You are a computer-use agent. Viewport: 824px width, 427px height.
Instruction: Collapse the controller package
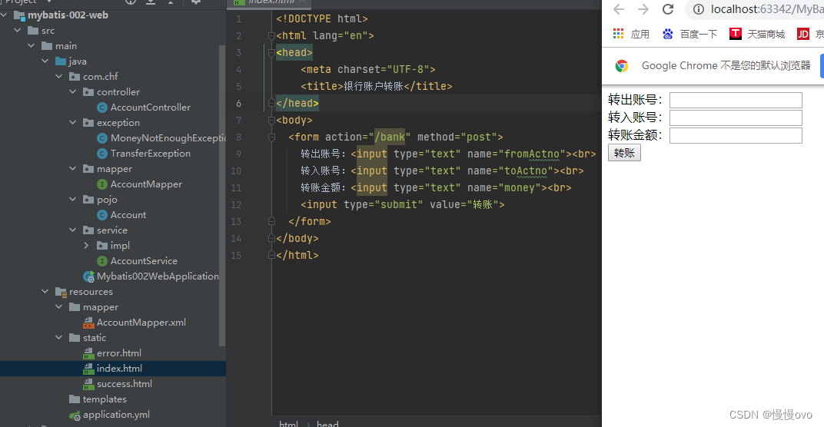(72, 92)
